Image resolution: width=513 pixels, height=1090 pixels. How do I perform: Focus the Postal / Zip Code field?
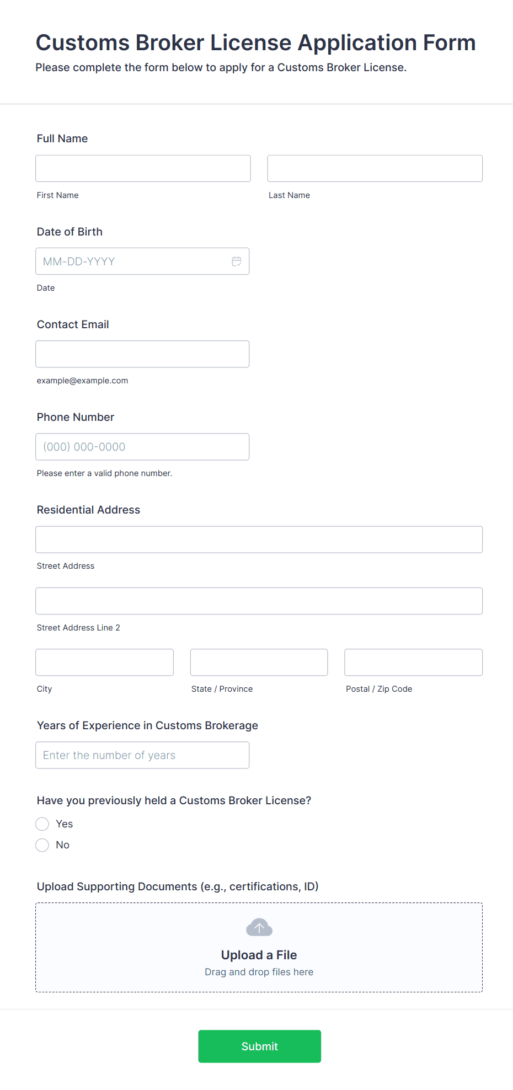[x=413, y=662]
